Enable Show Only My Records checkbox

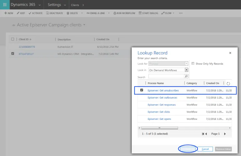(193, 63)
